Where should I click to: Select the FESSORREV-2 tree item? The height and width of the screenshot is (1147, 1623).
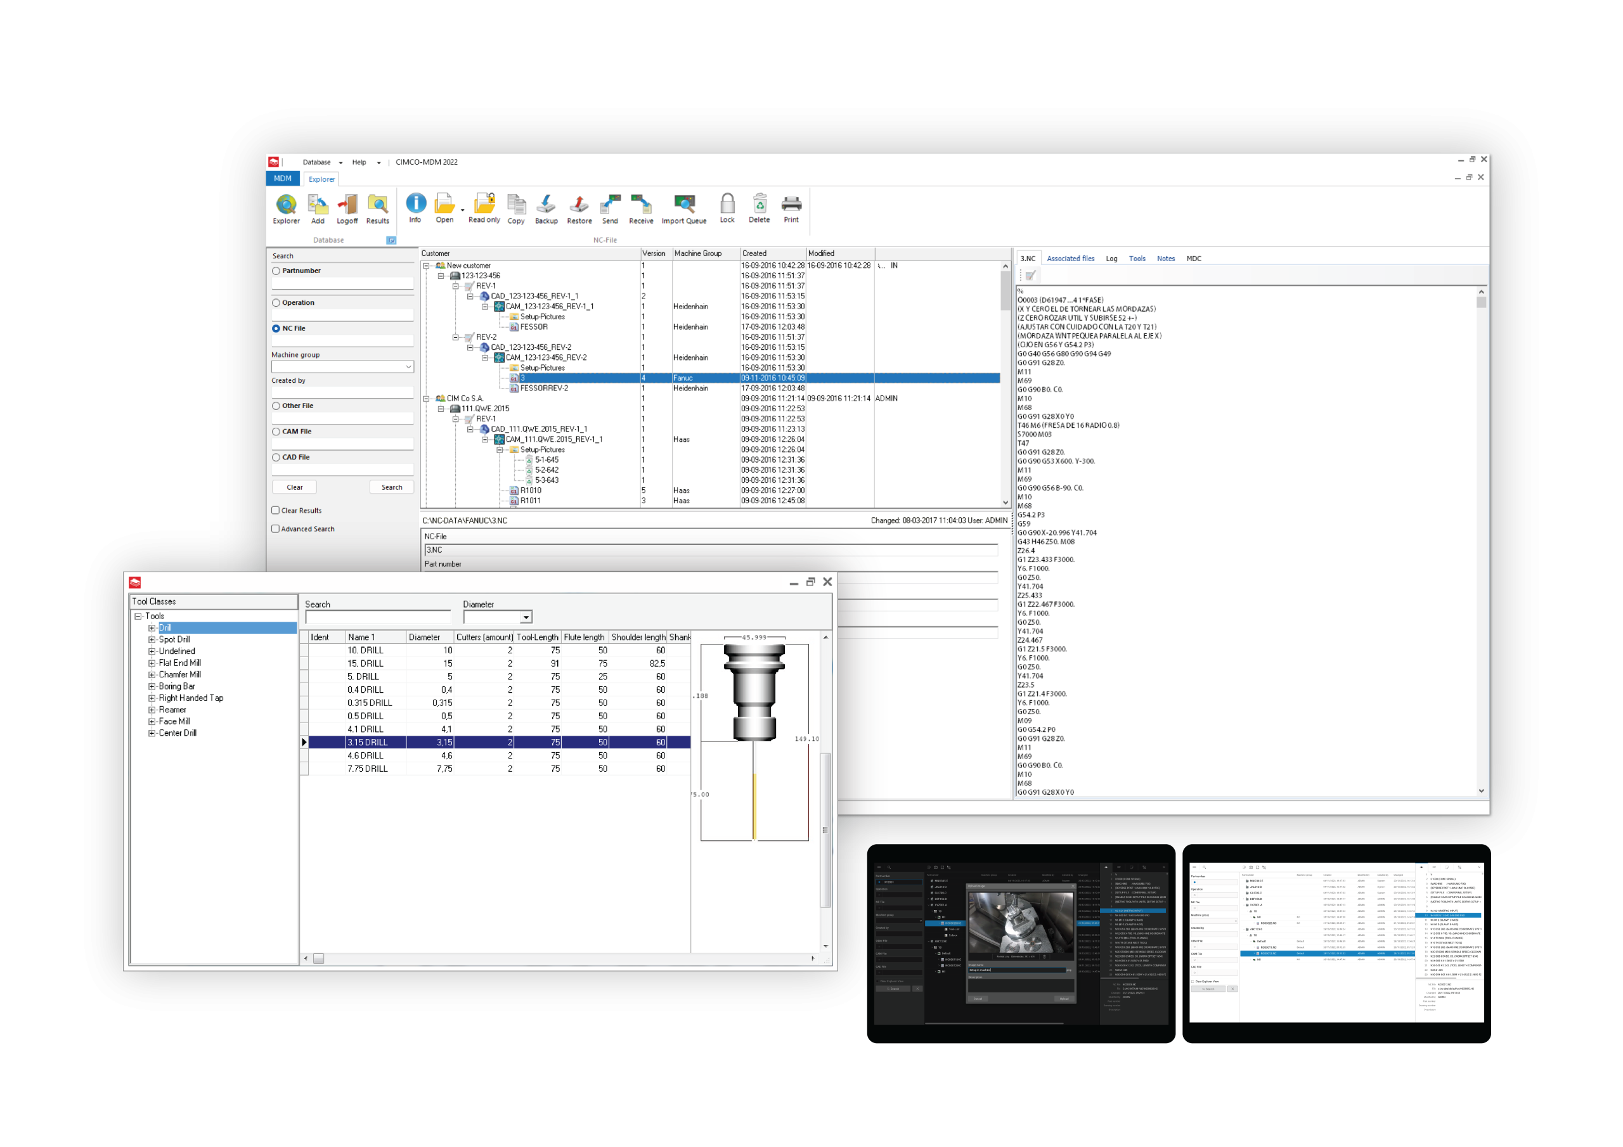tap(545, 388)
